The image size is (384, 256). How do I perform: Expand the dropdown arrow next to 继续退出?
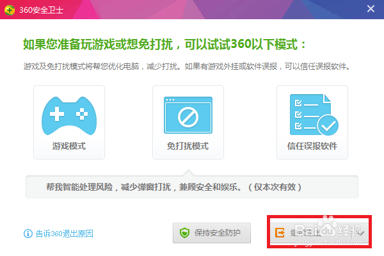pos(361,233)
